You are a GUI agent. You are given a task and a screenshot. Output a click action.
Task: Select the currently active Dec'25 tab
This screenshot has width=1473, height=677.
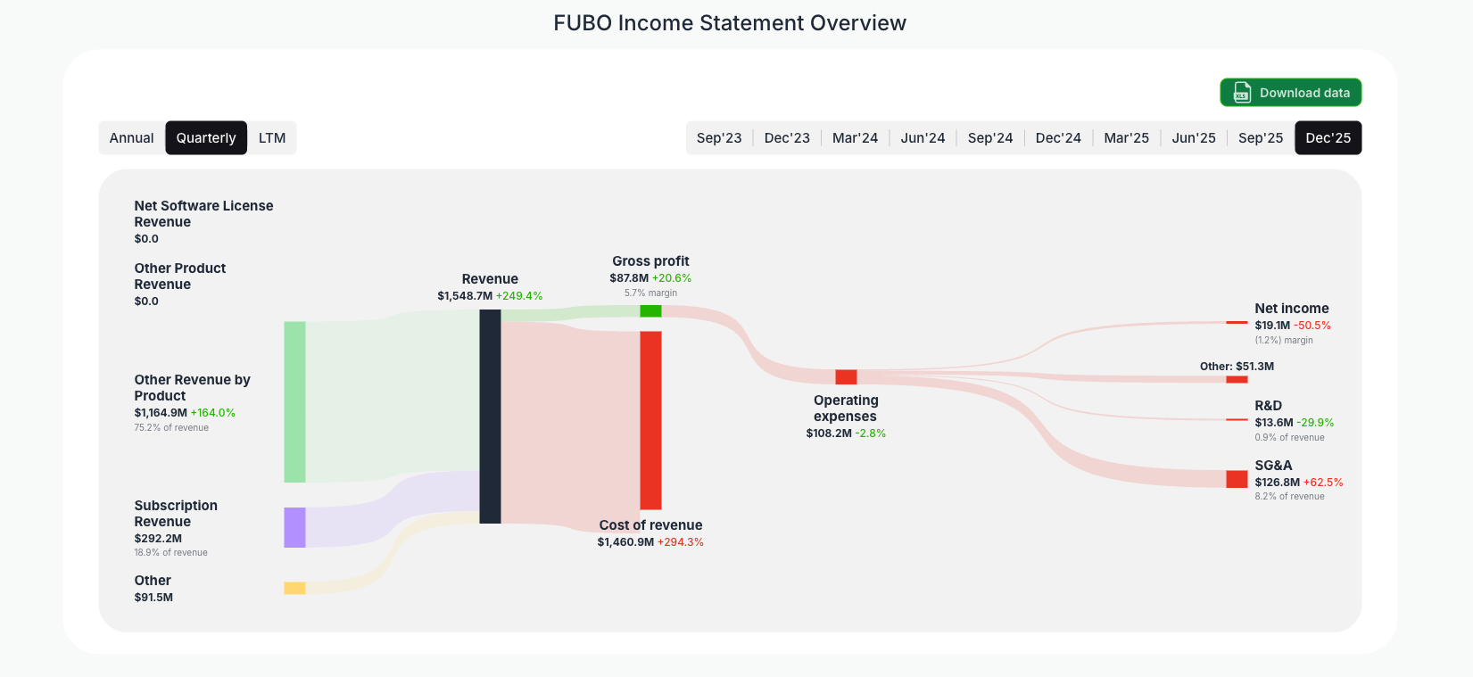click(x=1328, y=137)
